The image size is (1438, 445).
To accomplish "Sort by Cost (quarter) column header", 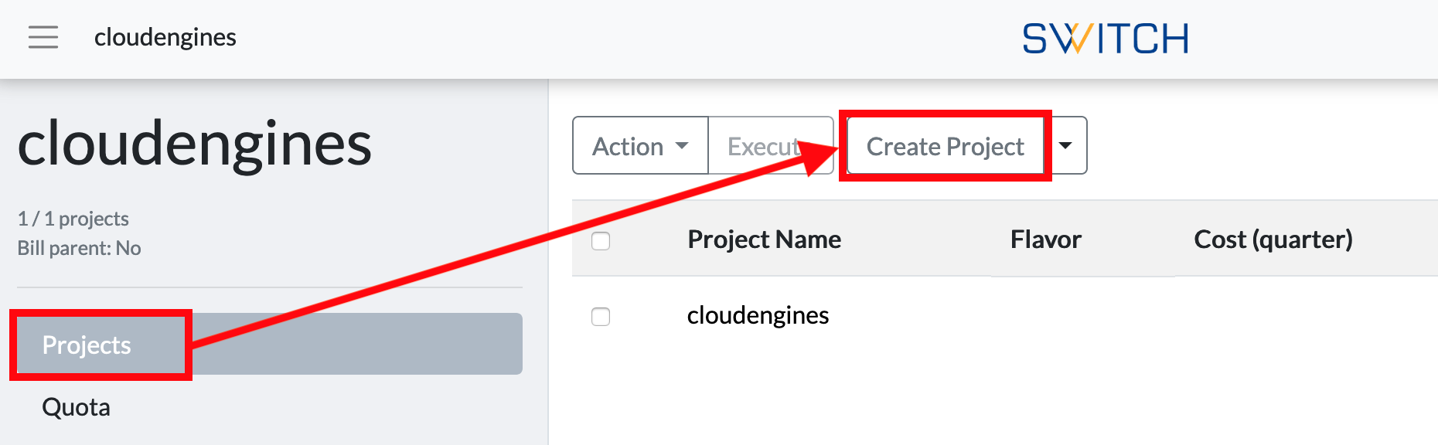I will (x=1273, y=239).
